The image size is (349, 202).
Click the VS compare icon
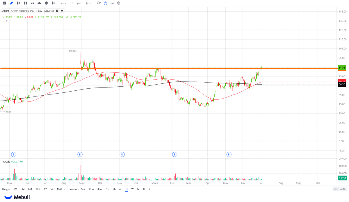click(32, 3)
